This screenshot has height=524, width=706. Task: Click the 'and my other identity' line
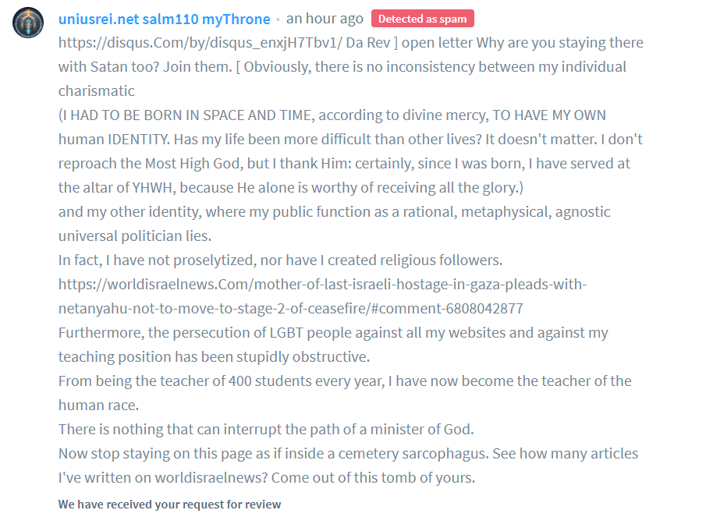pyautogui.click(x=334, y=212)
